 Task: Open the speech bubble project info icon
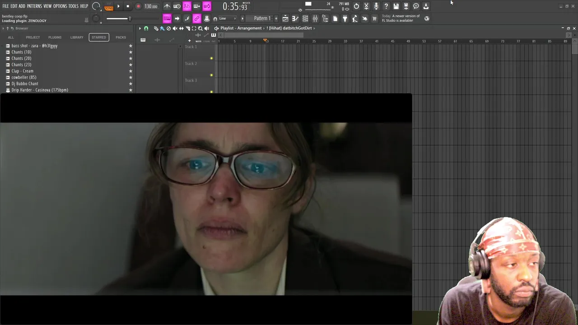pyautogui.click(x=416, y=6)
